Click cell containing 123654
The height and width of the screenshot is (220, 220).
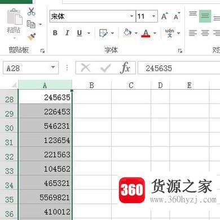(45, 140)
